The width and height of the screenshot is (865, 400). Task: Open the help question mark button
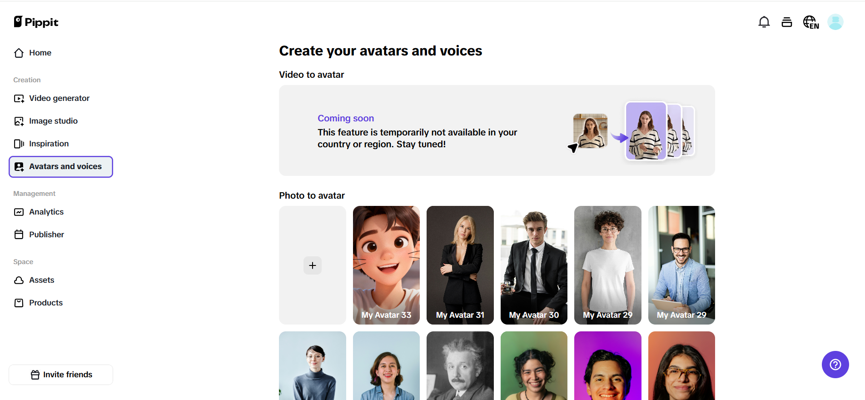click(x=835, y=365)
